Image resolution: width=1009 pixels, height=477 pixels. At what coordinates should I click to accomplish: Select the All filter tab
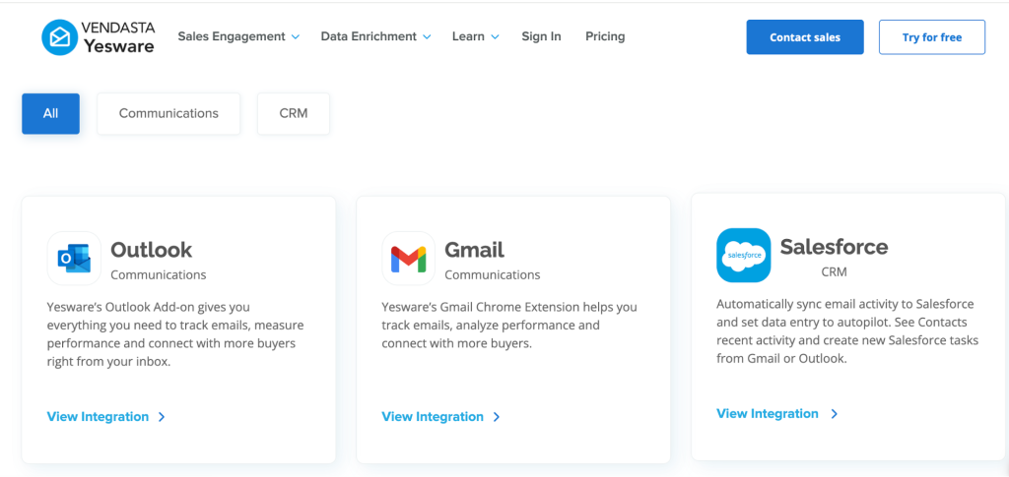click(x=51, y=114)
